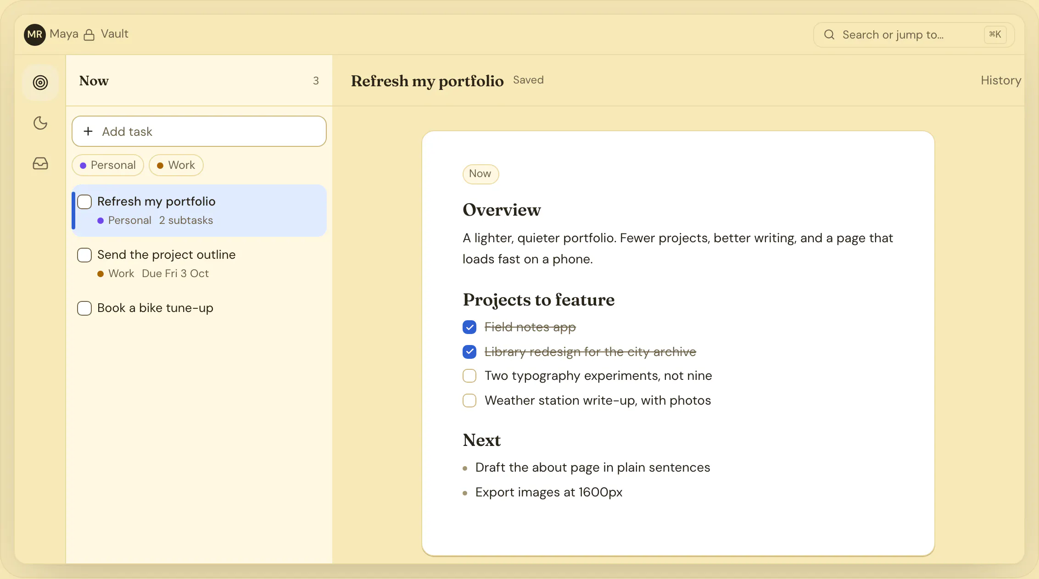
Task: Click the Saved status label
Action: 528,80
